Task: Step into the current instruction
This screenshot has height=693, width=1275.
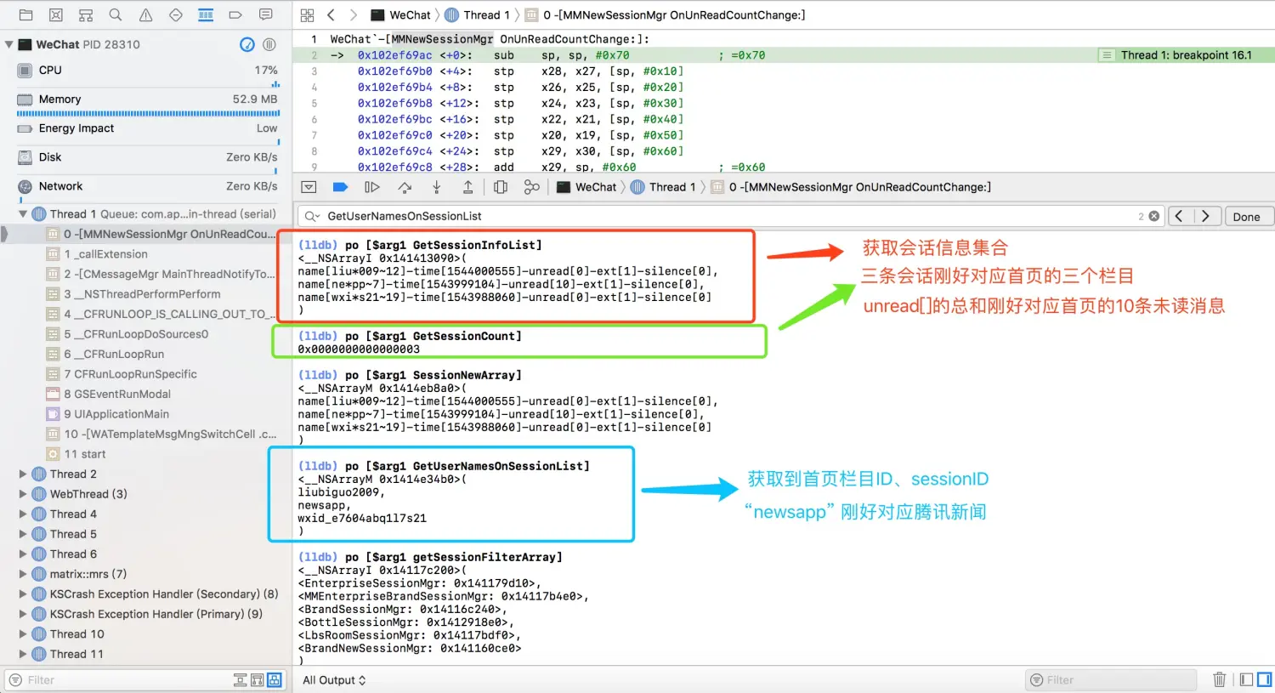Action: tap(436, 187)
